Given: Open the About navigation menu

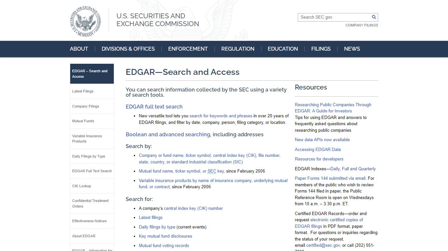Looking at the screenshot, I should tap(79, 49).
